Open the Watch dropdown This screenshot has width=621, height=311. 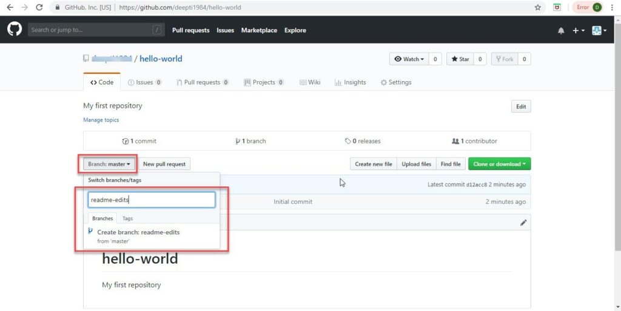(409, 59)
